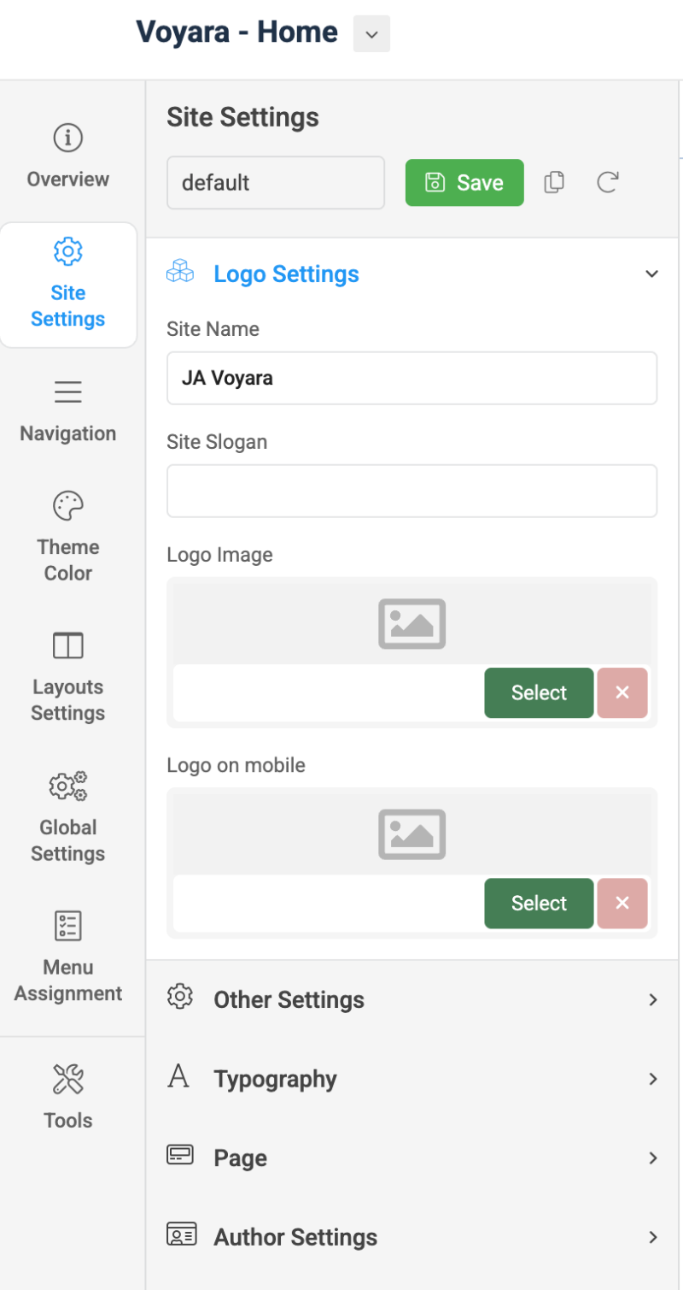Click the Logo on mobile placeholder picture
Image resolution: width=683 pixels, height=1290 pixels.
tap(412, 833)
